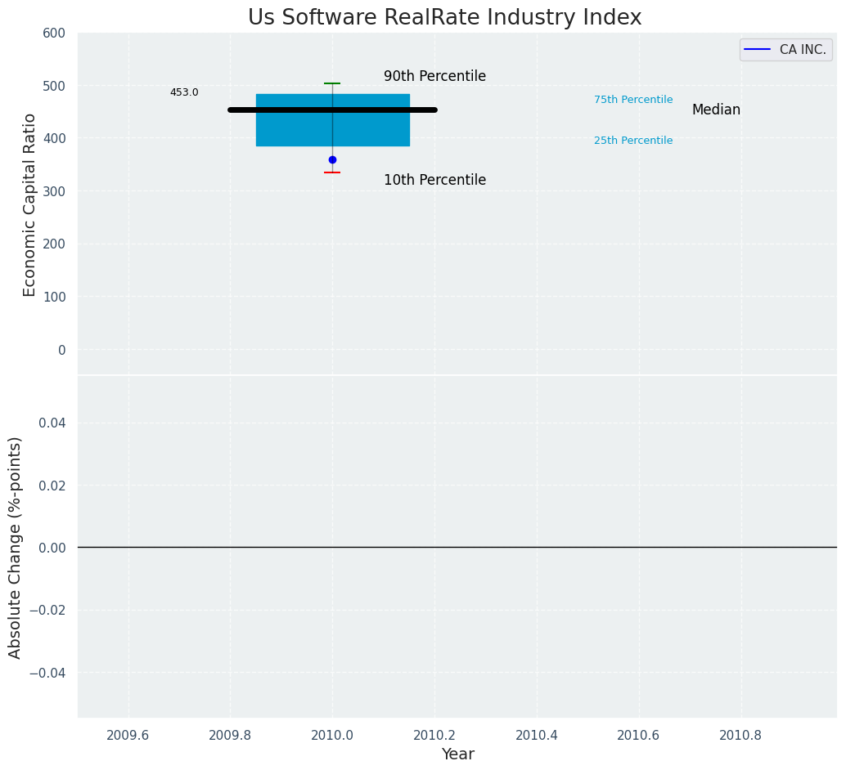The width and height of the screenshot is (846, 770).
Task: Click the blue line swatch in the legend
Action: click(758, 50)
